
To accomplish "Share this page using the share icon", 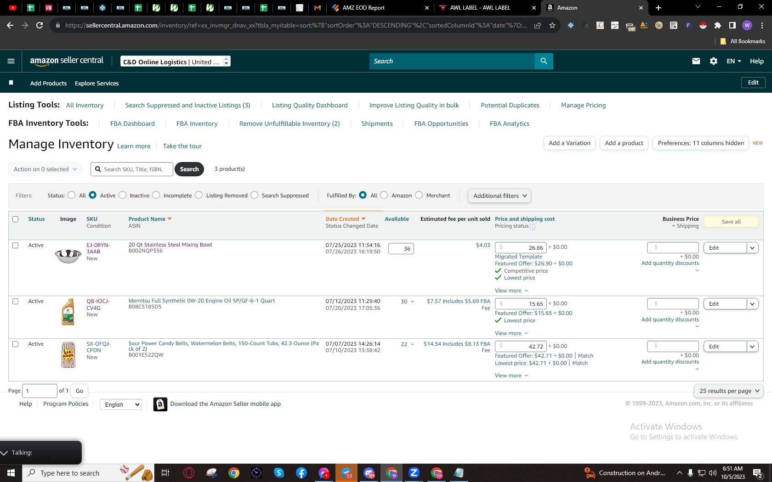I will 538,25.
